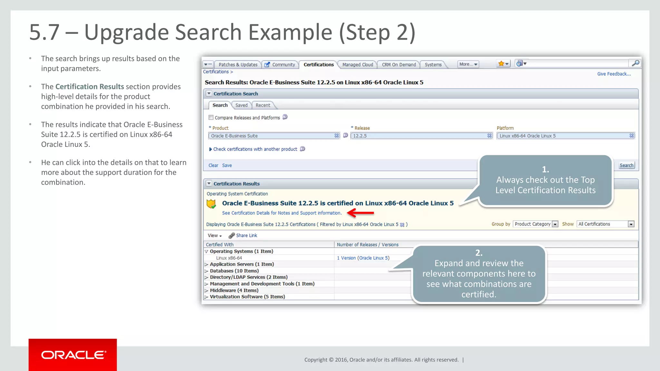This screenshot has width=660, height=371.
Task: Click the certified shield icon
Action: pyautogui.click(x=211, y=204)
